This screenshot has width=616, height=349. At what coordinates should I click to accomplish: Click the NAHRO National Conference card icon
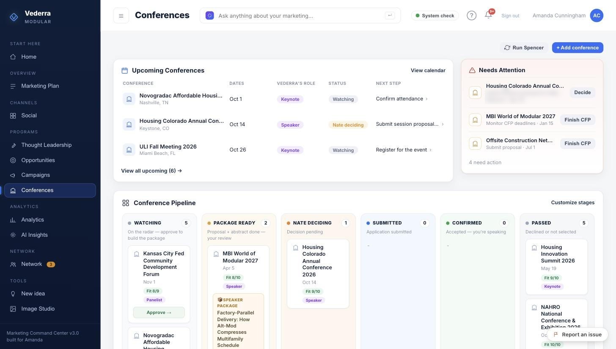[534, 308]
